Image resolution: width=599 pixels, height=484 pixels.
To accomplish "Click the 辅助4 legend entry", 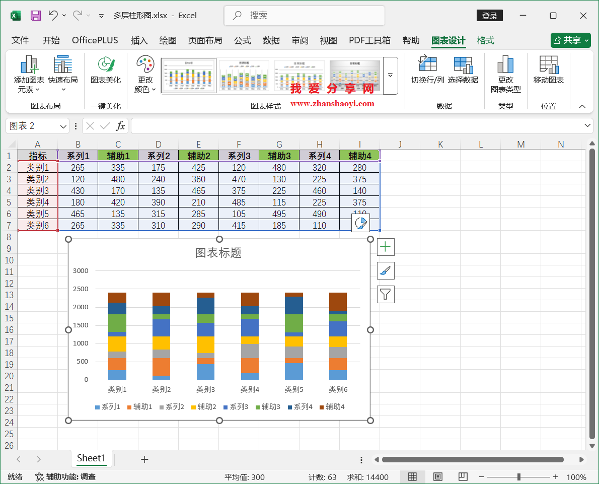I will point(332,407).
